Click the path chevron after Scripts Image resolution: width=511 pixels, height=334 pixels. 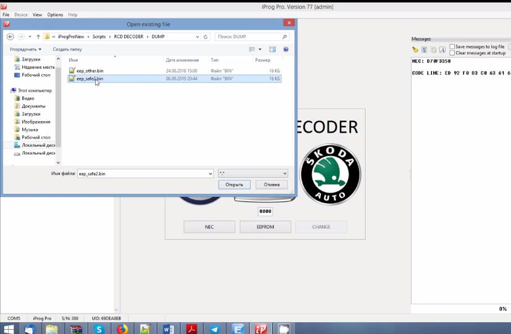[110, 37]
